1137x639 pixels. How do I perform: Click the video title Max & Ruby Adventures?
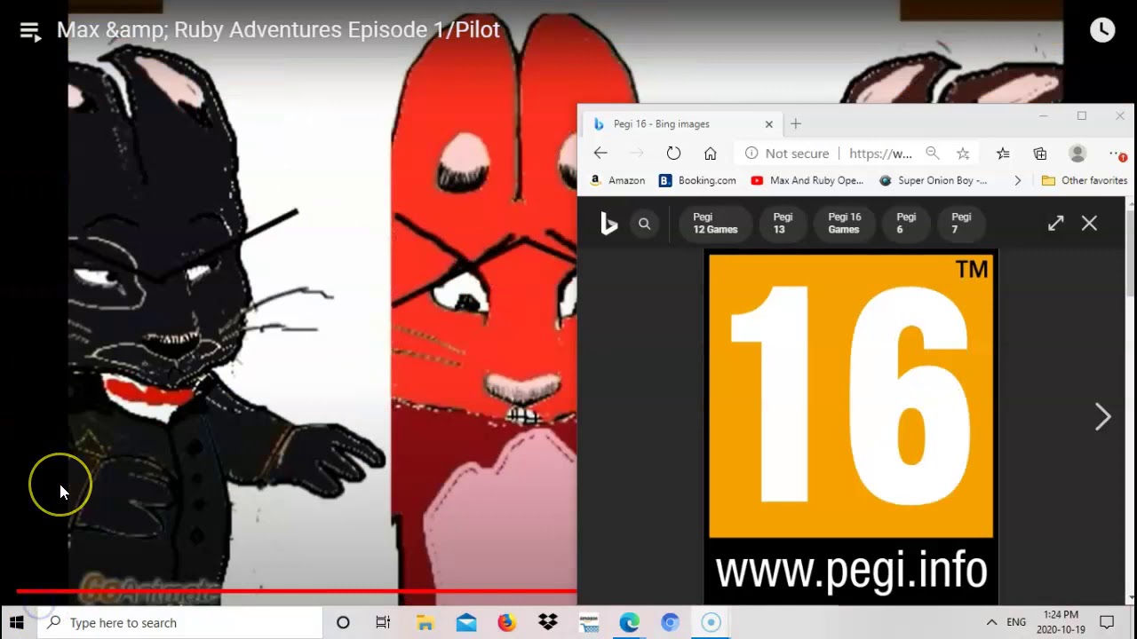pos(278,29)
